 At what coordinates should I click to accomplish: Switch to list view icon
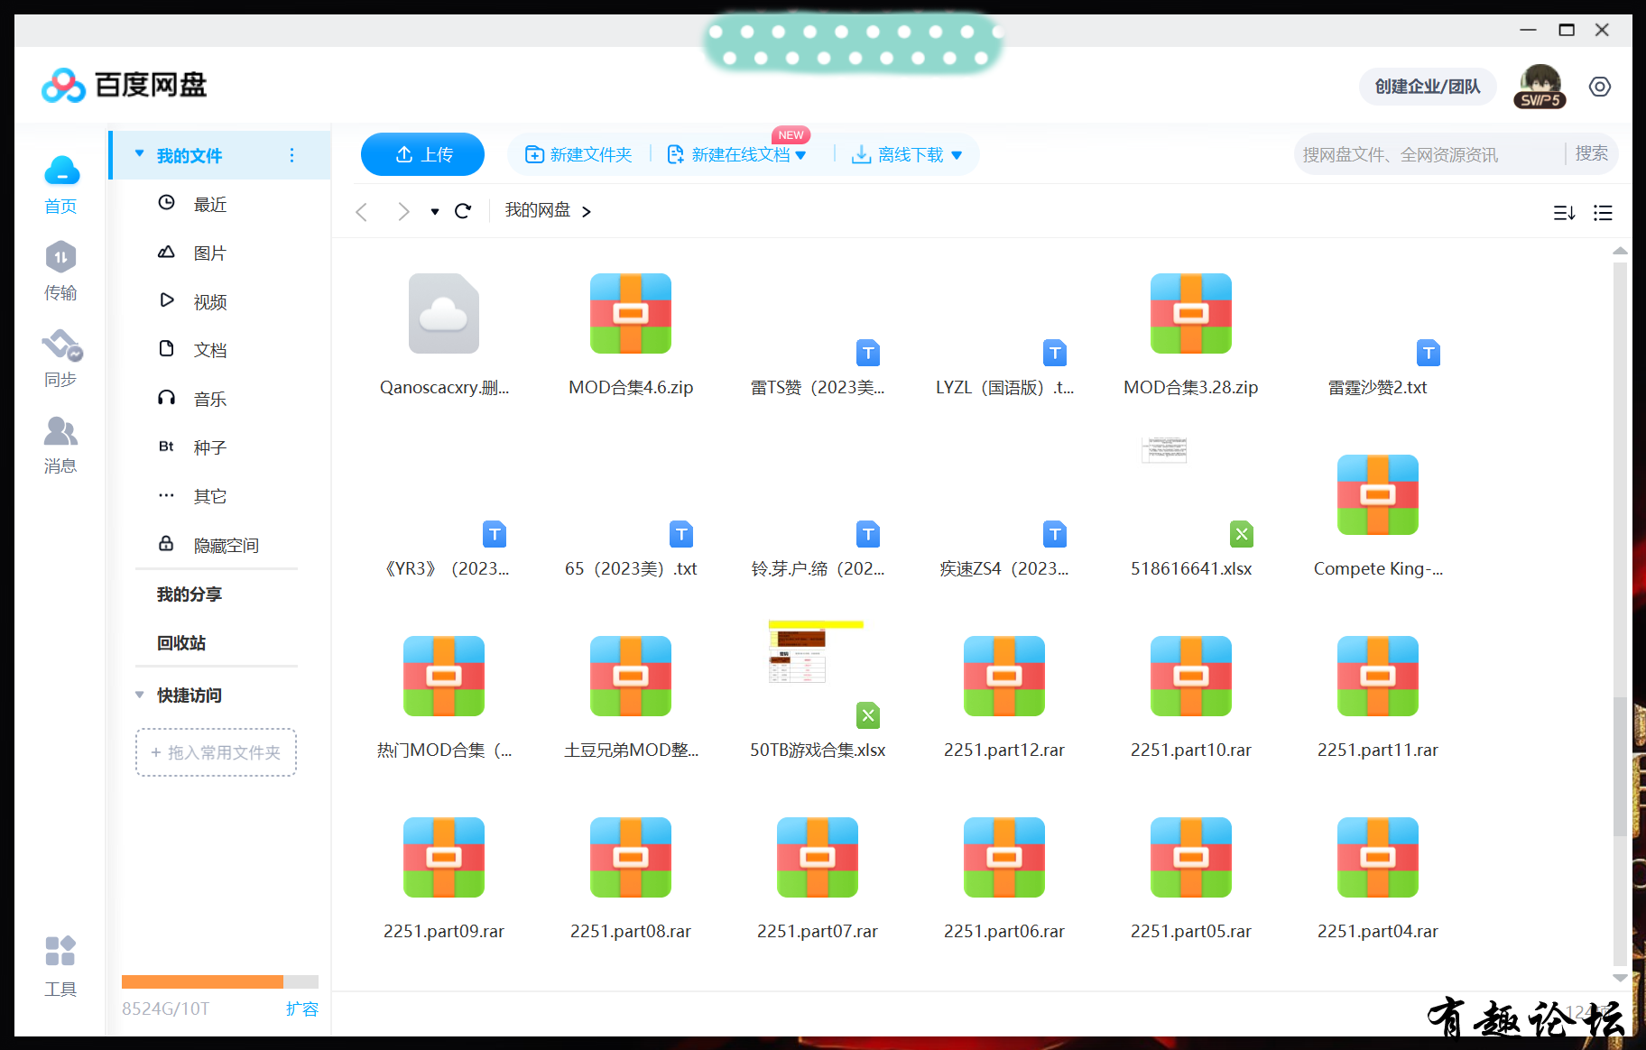pyautogui.click(x=1603, y=213)
